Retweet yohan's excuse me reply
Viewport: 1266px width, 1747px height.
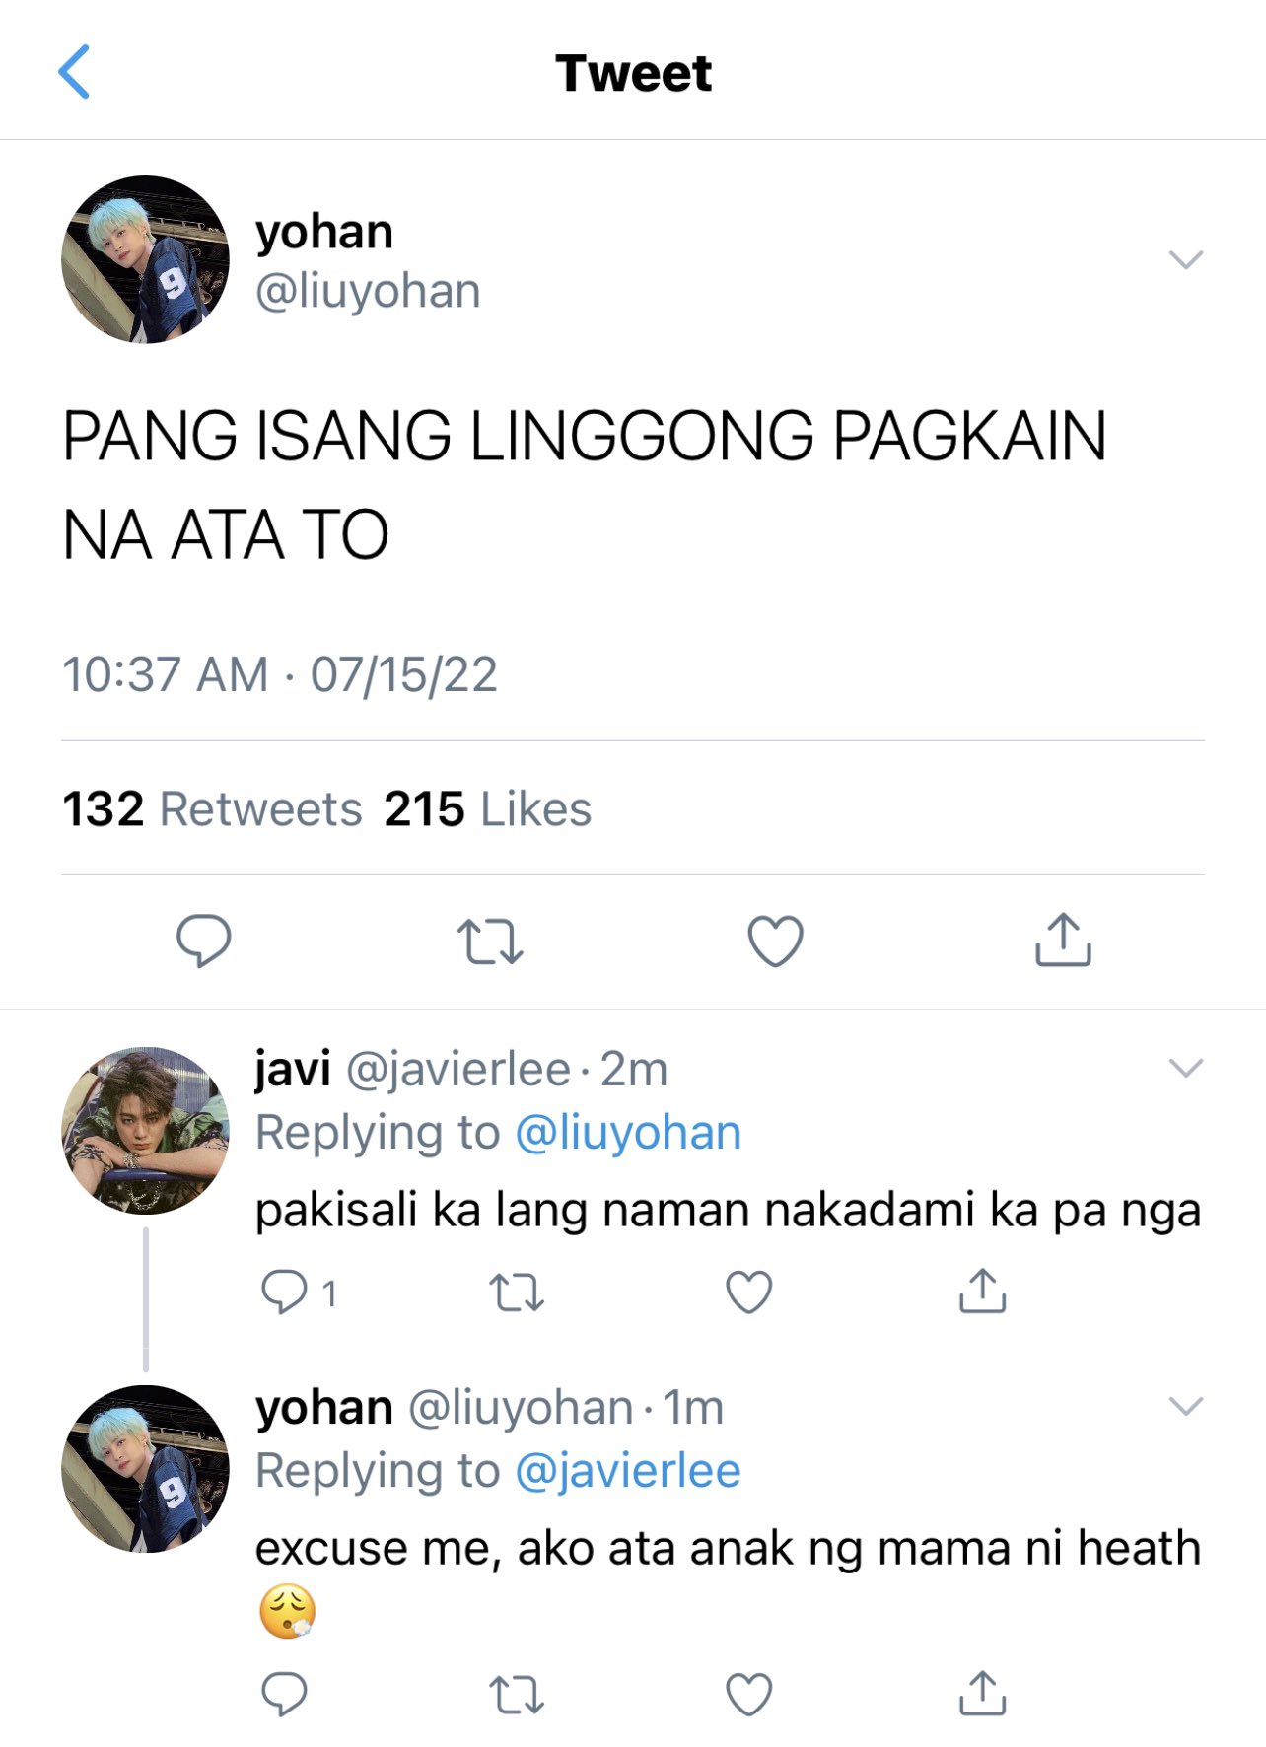coord(517,1695)
